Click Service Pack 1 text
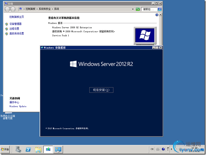This screenshot has width=206, height=155. 60,36
